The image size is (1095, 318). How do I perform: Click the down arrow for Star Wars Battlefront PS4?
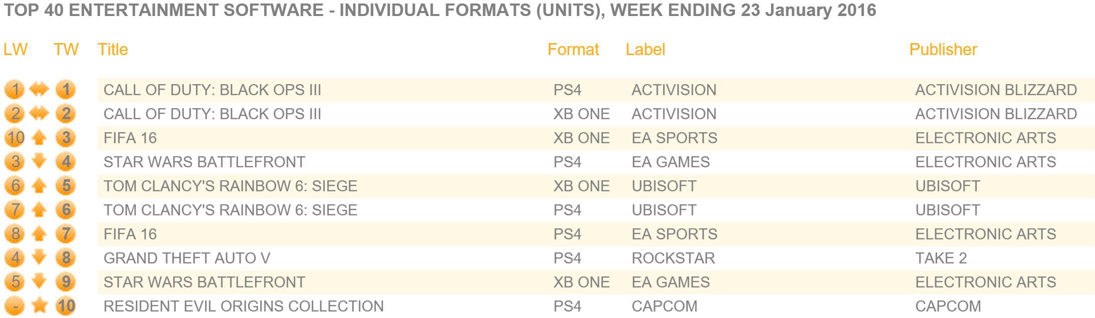click(39, 162)
